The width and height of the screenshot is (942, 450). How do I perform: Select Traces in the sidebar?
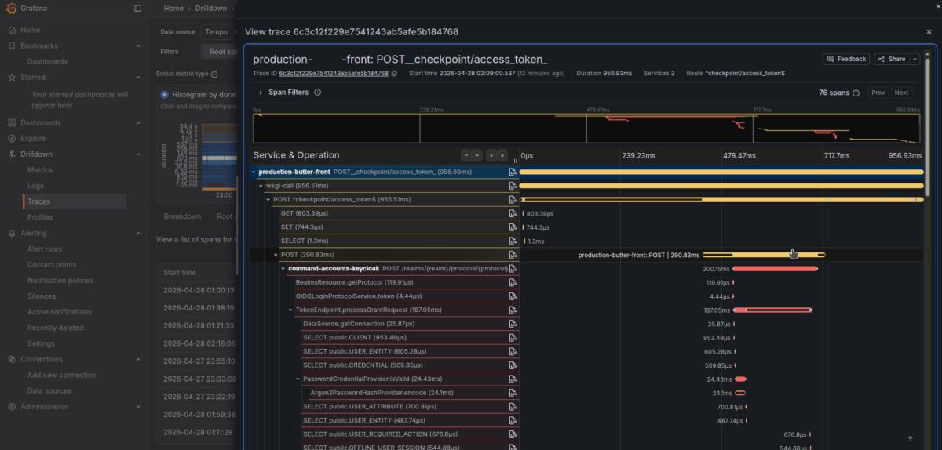[38, 201]
